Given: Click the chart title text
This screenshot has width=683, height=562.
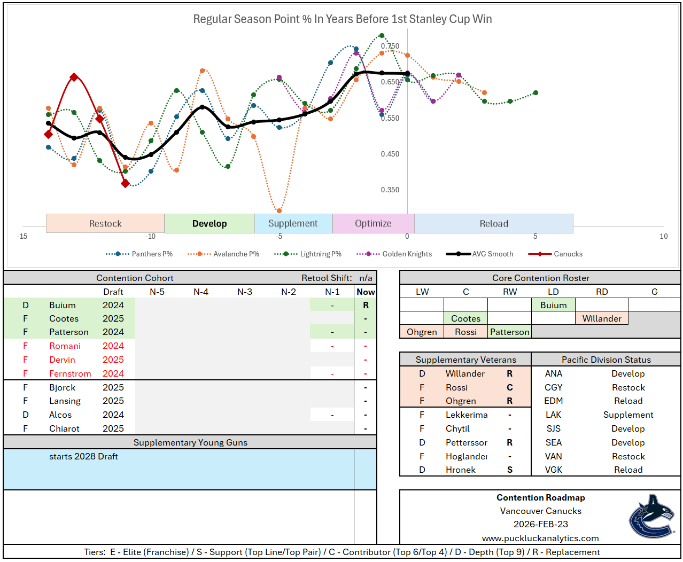Looking at the screenshot, I should (342, 19).
